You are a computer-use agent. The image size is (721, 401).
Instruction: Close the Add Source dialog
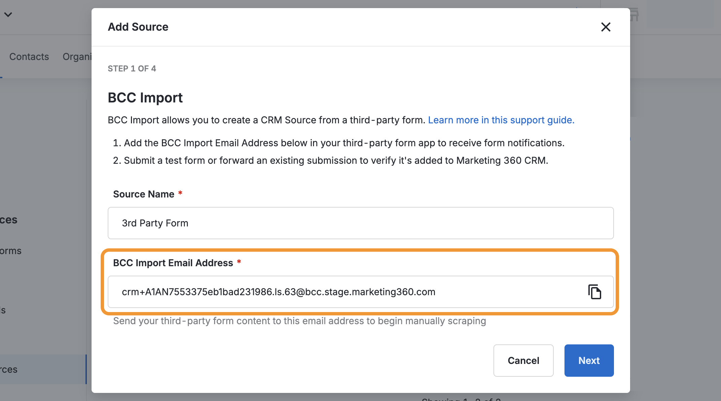(x=606, y=27)
